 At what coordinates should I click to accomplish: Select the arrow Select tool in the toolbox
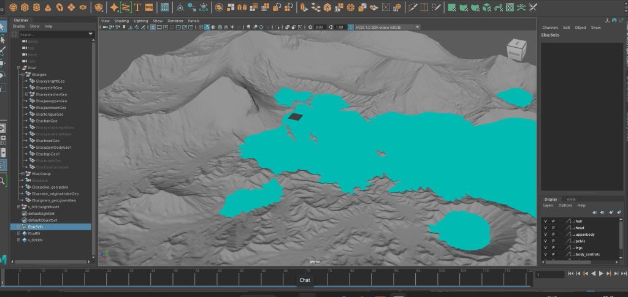click(x=2, y=27)
